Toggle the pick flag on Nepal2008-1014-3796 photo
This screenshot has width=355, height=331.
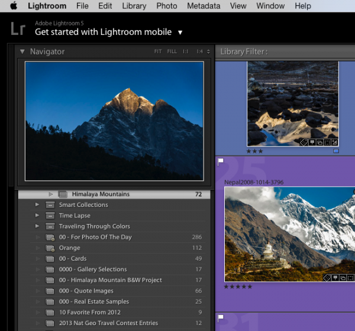point(221,161)
